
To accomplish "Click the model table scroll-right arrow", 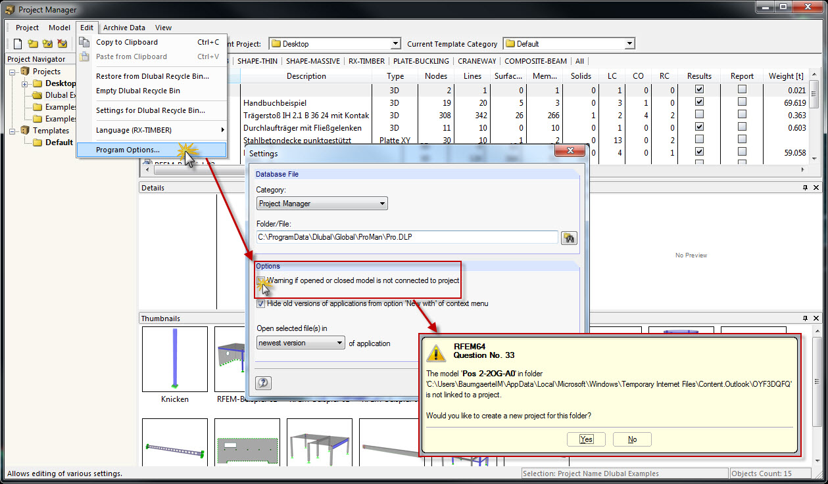I will [x=804, y=170].
